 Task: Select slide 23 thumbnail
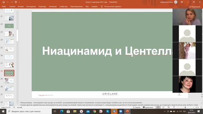9,34
